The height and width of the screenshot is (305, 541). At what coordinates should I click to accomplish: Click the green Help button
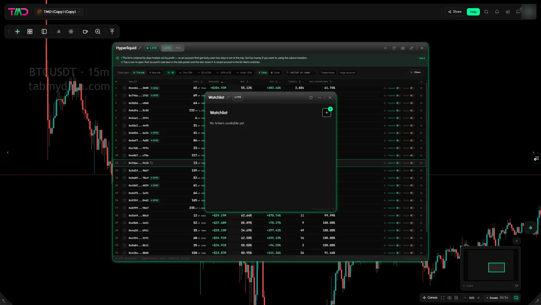point(473,12)
